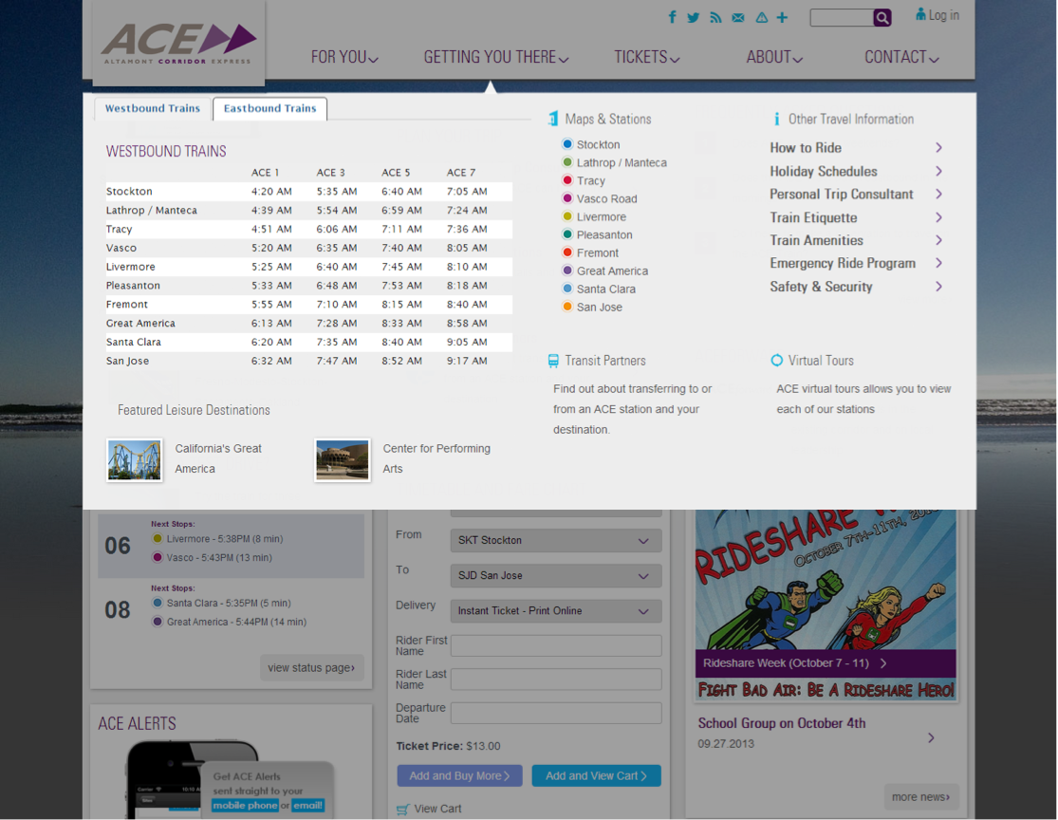Click the alert triangle icon in header
The image size is (1058, 820).
coord(761,17)
